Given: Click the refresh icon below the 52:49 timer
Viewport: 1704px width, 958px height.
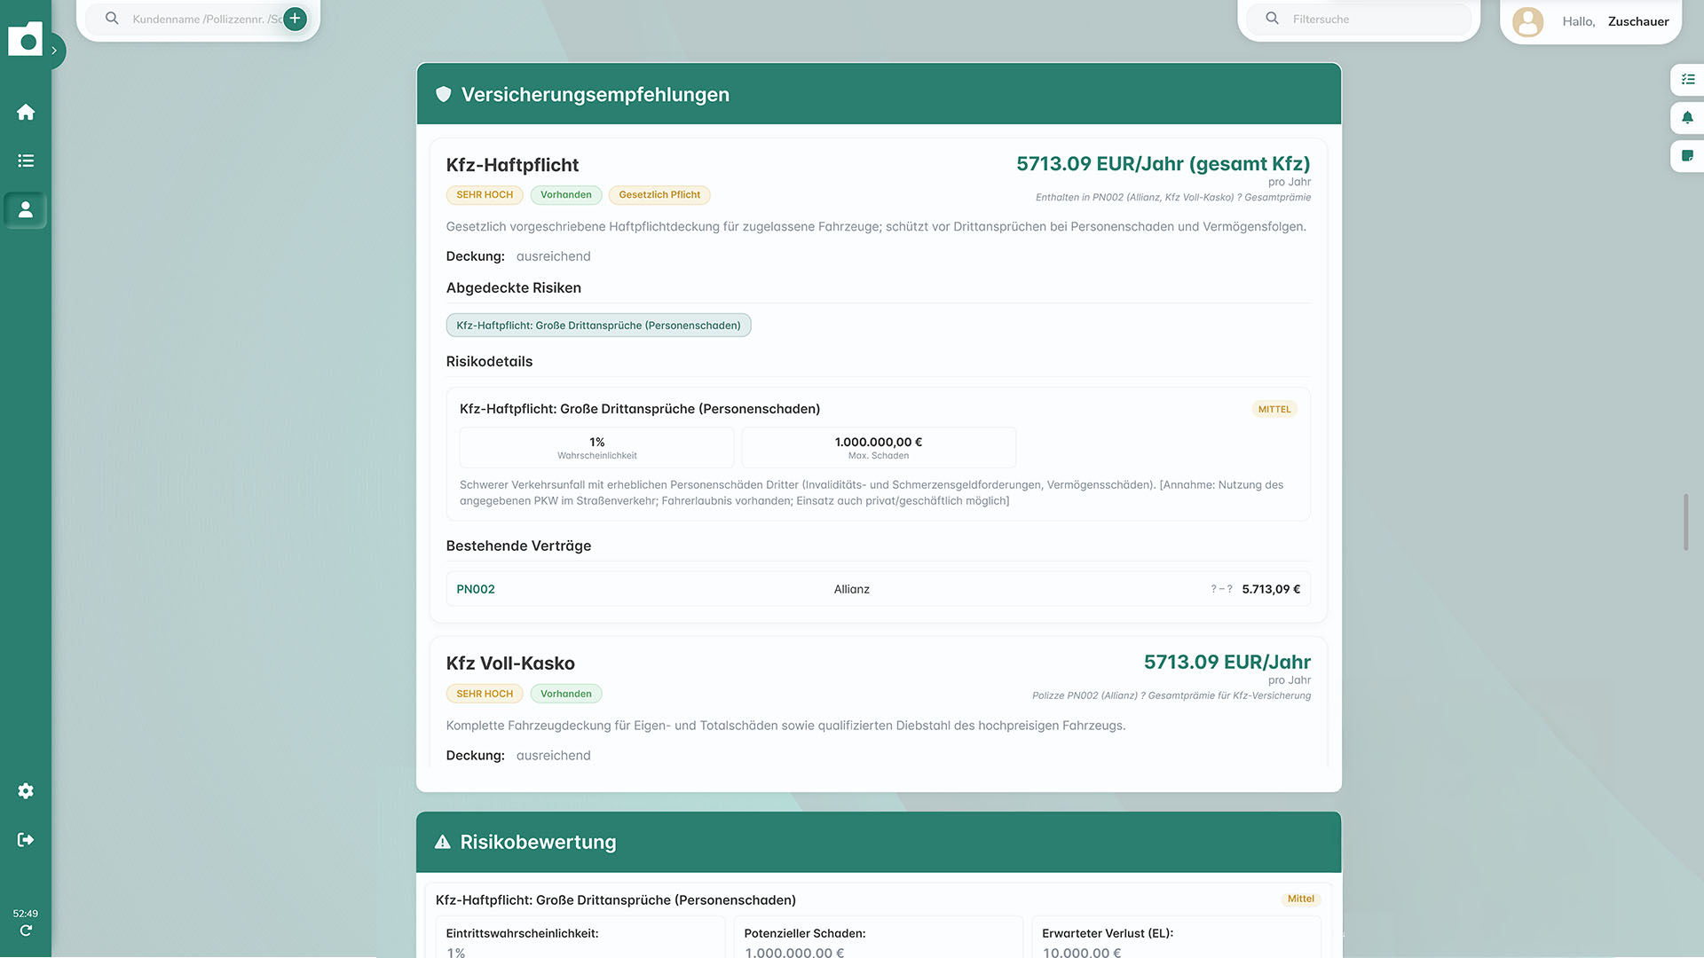Looking at the screenshot, I should (x=26, y=930).
